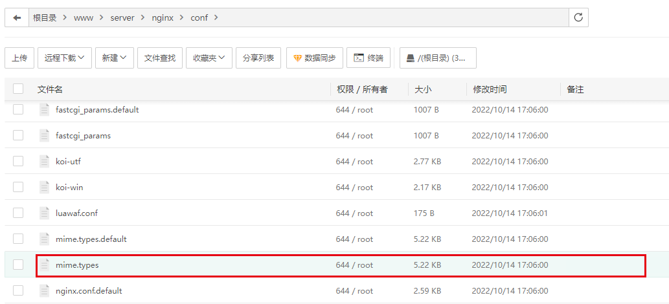Click the 2.59 KB size value
This screenshot has width=669, height=304.
coord(427,291)
